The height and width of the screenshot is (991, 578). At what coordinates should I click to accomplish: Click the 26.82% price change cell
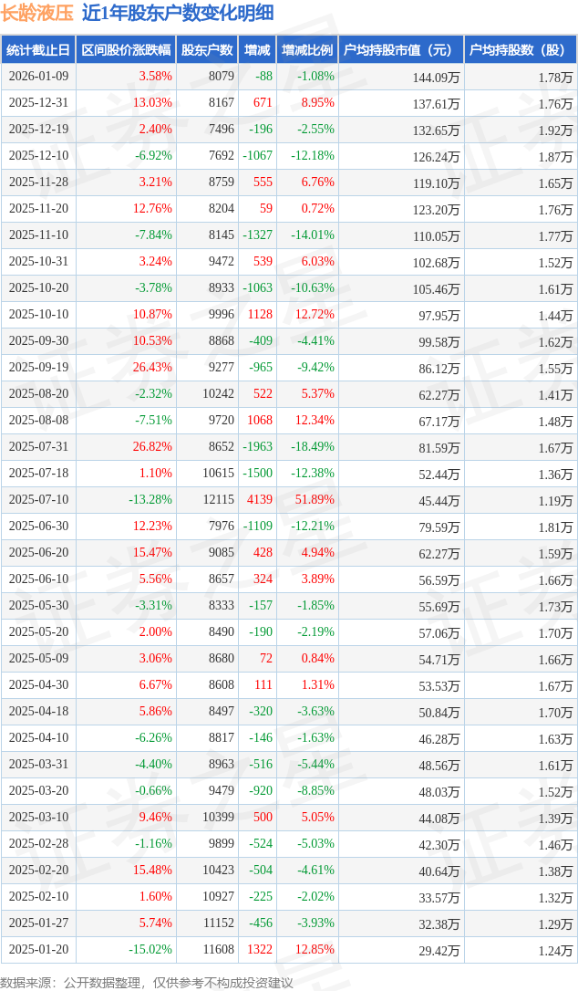pyautogui.click(x=151, y=447)
